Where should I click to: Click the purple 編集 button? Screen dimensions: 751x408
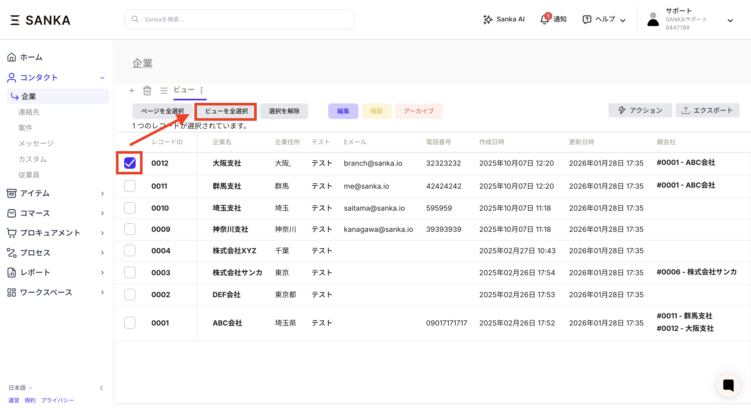coord(343,111)
